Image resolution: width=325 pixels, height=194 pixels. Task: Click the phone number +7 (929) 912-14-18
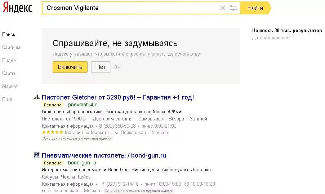click(119, 184)
